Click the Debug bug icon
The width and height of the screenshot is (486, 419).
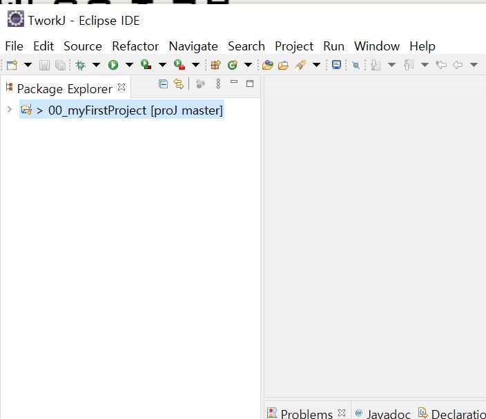coord(81,65)
